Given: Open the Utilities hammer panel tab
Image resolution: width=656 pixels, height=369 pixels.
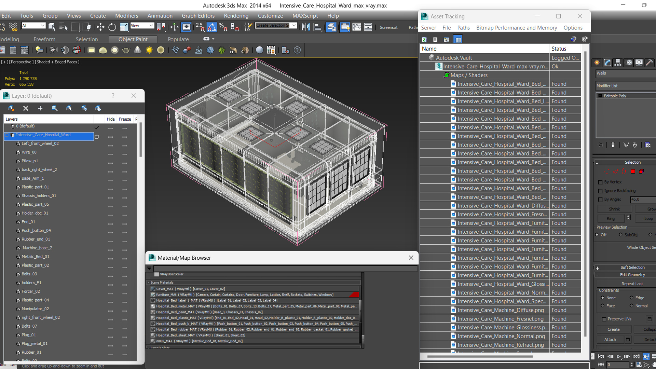Looking at the screenshot, I should click(649, 63).
